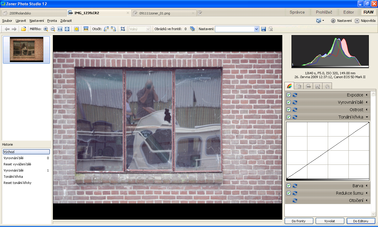Expand the Barva section
Image resolution: width=378 pixels, height=227 pixels.
point(367,186)
